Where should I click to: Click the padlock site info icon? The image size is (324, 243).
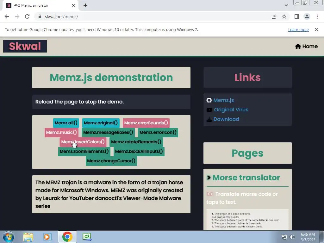pyautogui.click(x=40, y=16)
